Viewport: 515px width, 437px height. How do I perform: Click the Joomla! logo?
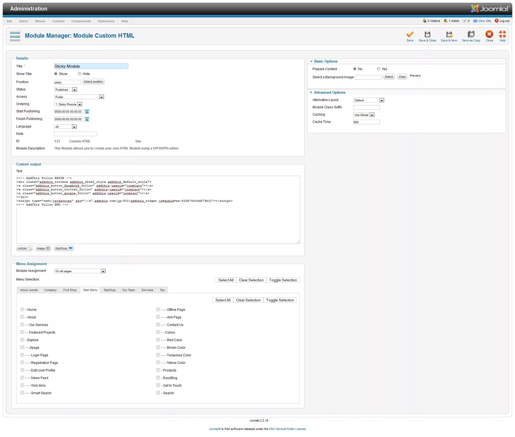point(490,9)
